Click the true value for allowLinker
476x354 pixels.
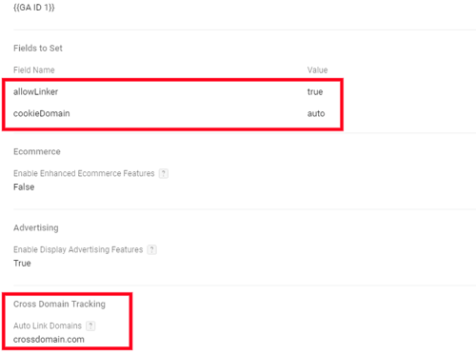[315, 92]
